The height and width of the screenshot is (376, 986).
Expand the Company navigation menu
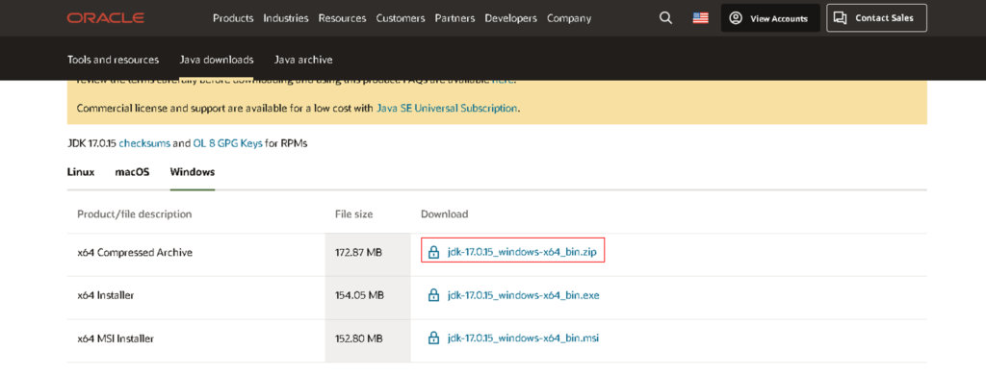pyautogui.click(x=569, y=18)
